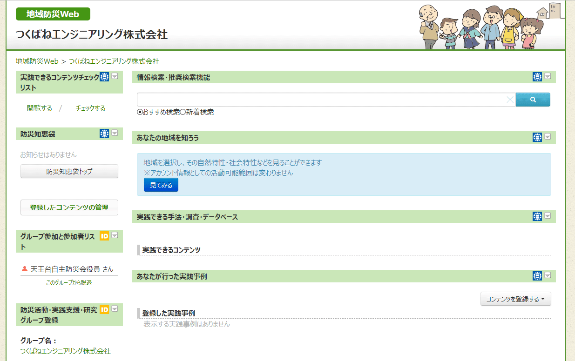
Task: Click globe icon in 情報検索・推奨検索機能 header
Action: [x=537, y=77]
